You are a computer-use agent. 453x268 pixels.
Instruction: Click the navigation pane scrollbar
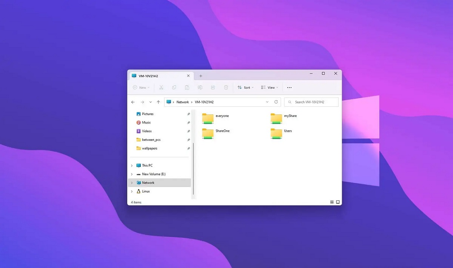coord(193,168)
